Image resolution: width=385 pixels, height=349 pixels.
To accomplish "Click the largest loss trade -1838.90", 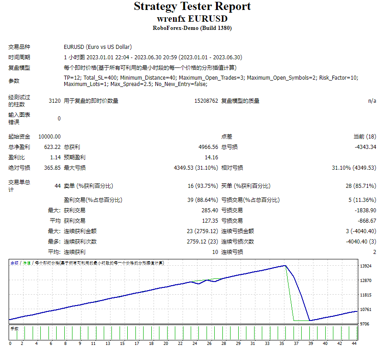I will point(366,210).
